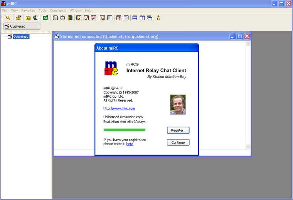This screenshot has width=293, height=200.
Task: Open the Scripts Editor green /a icon
Action: point(45,18)
